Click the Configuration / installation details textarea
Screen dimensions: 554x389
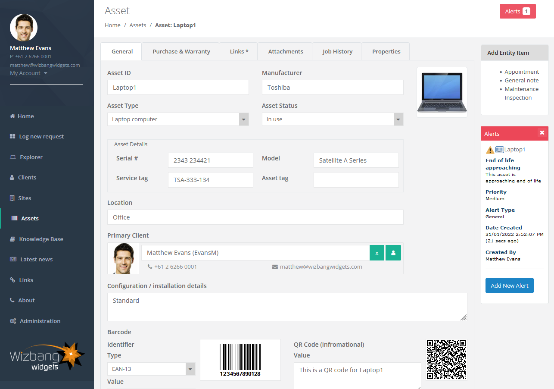(287, 307)
